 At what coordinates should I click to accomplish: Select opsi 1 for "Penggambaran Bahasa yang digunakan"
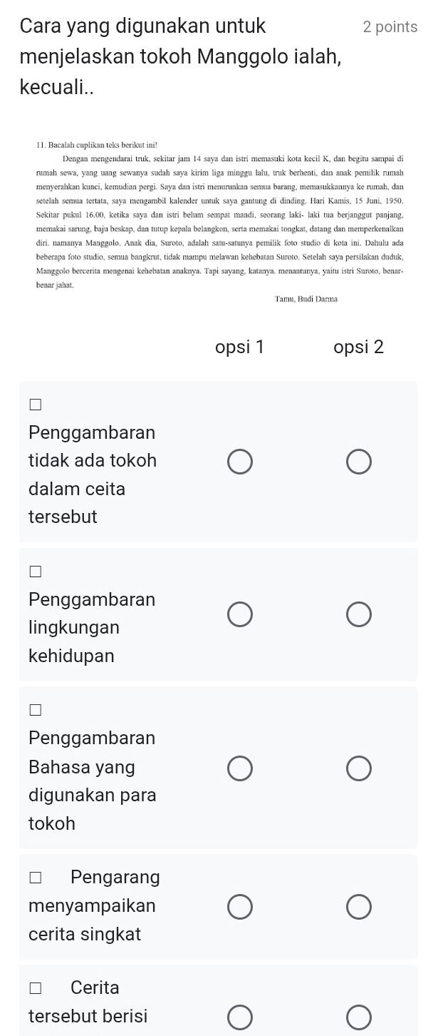coord(240,768)
